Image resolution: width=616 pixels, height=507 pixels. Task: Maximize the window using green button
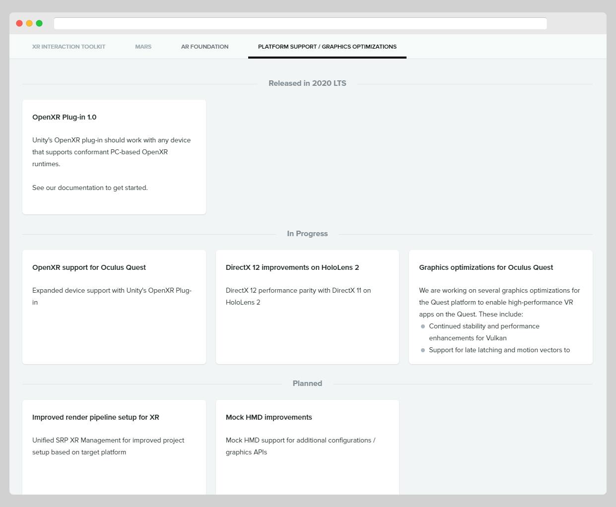pyautogui.click(x=39, y=23)
